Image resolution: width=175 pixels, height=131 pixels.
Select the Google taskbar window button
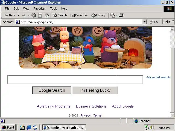tap(64, 127)
